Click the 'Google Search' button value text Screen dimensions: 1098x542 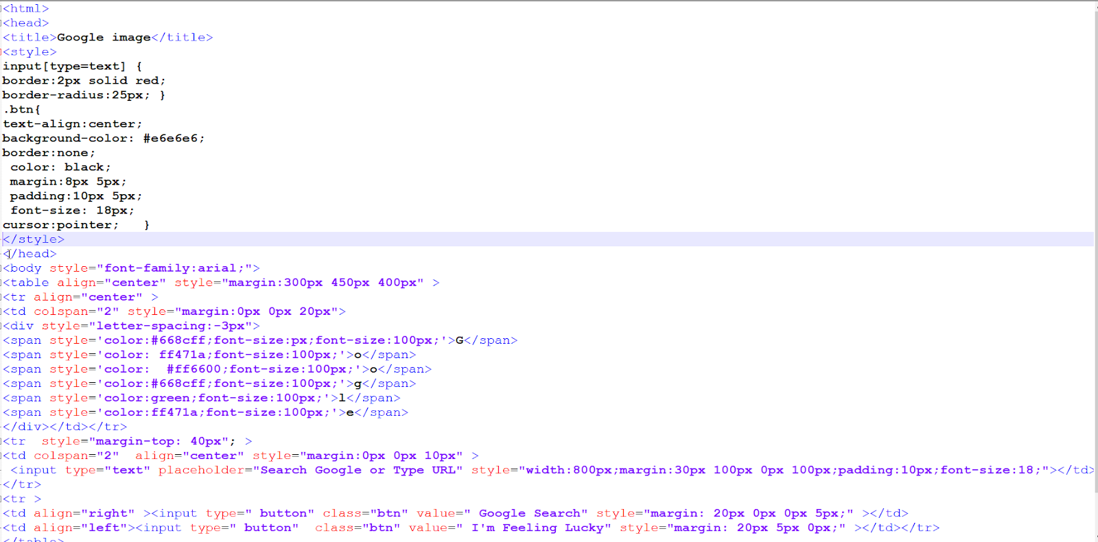pos(530,512)
